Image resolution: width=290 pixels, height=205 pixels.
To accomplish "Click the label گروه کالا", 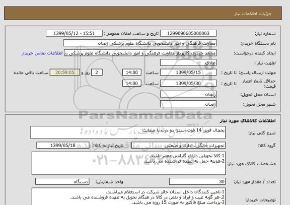I will click(267, 146).
